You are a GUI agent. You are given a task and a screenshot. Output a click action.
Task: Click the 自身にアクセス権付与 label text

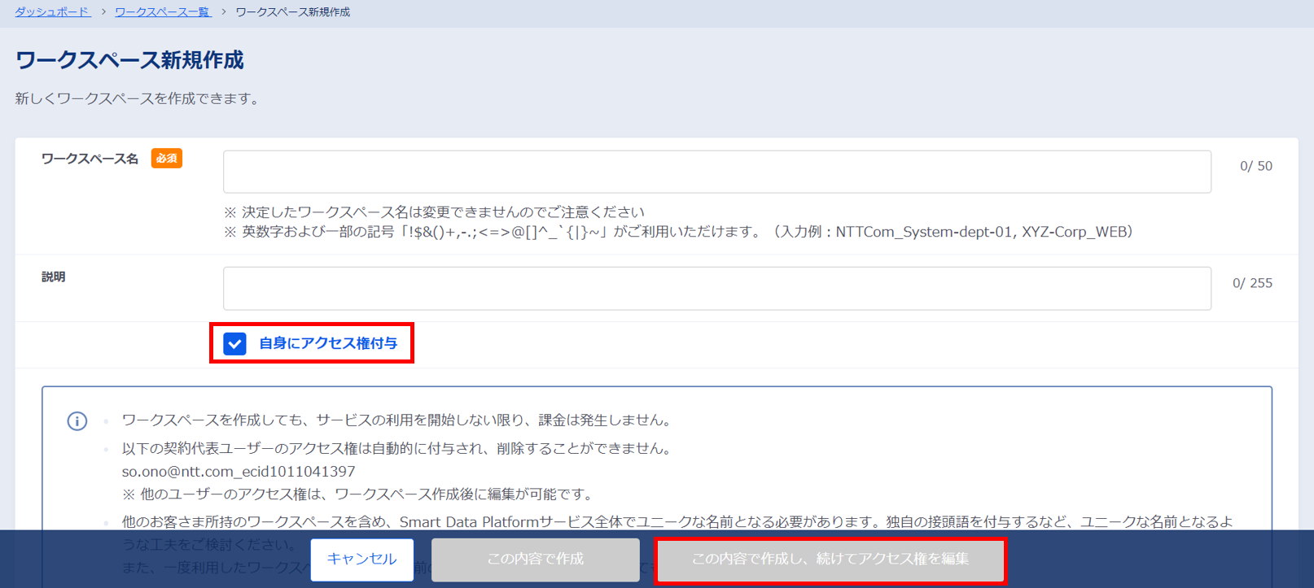click(x=328, y=343)
